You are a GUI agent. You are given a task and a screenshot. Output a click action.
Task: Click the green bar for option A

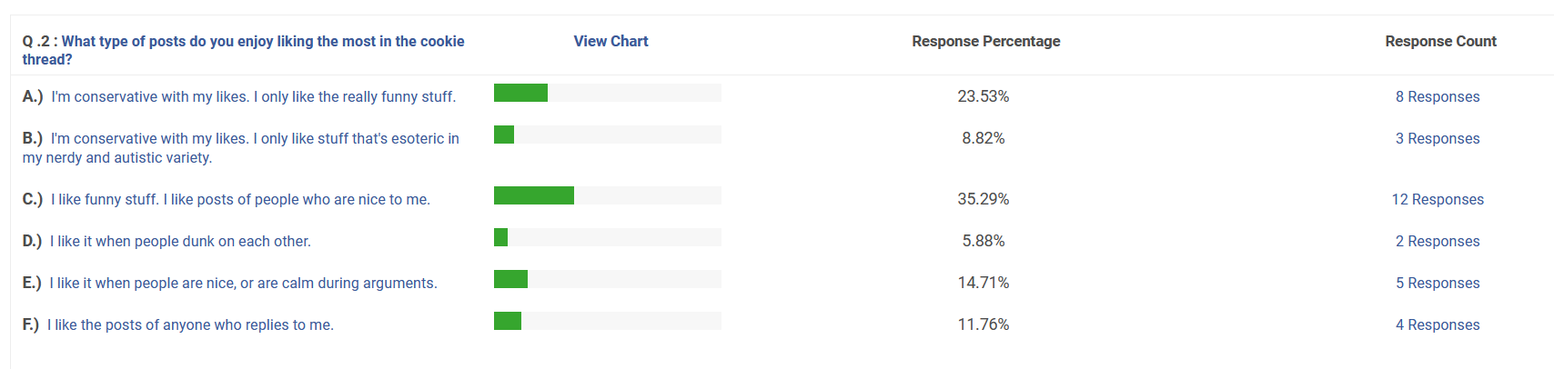(x=520, y=93)
